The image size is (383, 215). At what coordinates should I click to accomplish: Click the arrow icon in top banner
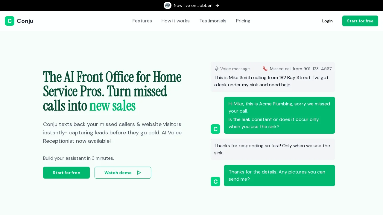tap(217, 5)
